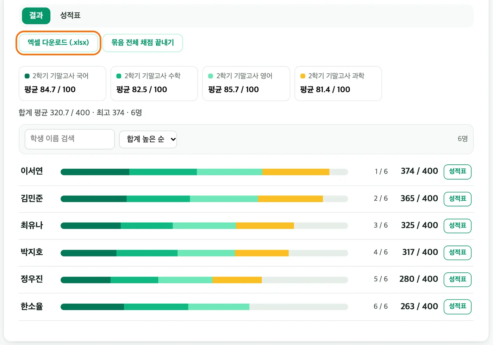Image resolution: width=493 pixels, height=345 pixels.
Task: Click 평균 81.4 / 100 value
Action: click(x=325, y=90)
